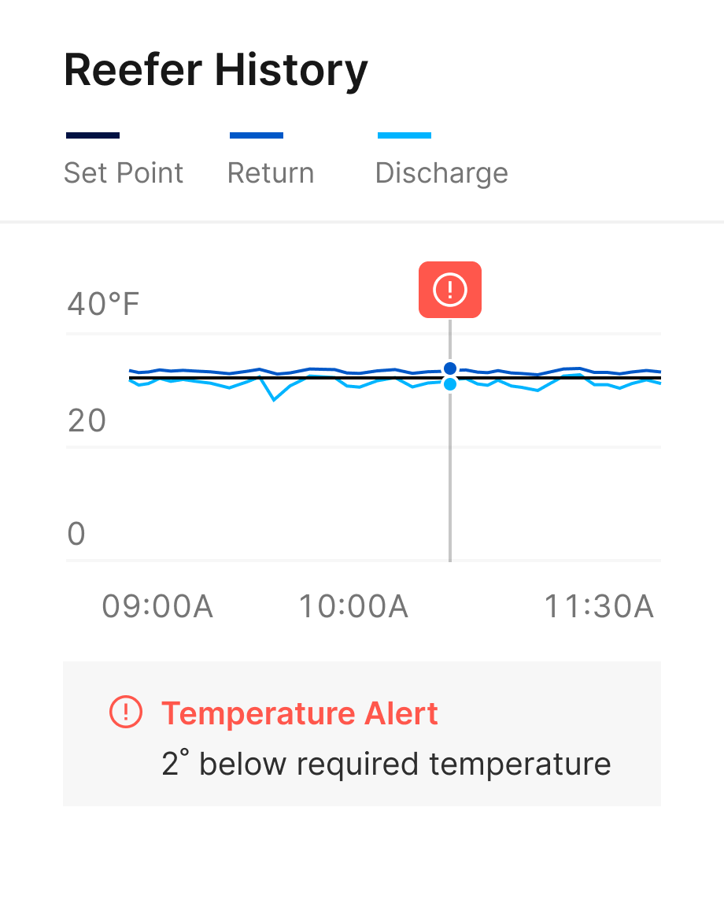Screen dimensions: 724x907
Task: Click the Reefer History title
Action: click(x=216, y=70)
